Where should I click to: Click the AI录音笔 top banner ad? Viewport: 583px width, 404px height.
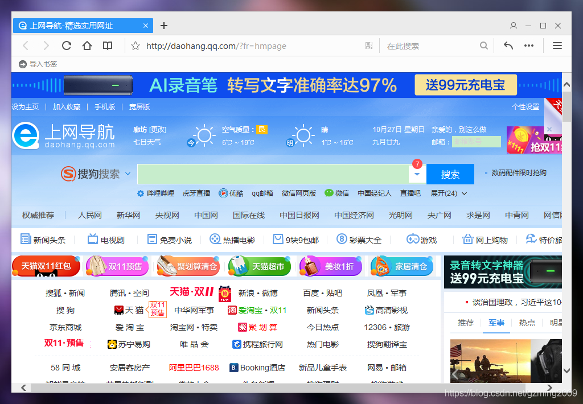(286, 85)
